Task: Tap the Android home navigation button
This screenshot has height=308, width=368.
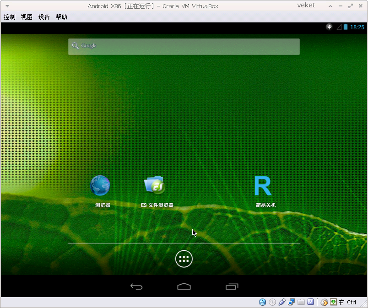Action: tap(184, 286)
